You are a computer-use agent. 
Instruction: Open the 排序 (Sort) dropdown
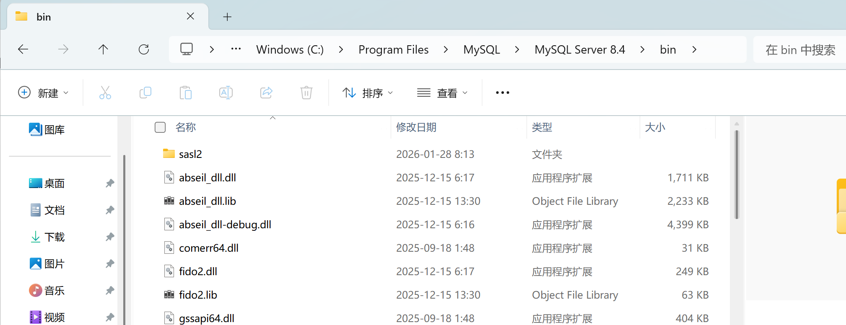[x=368, y=93]
